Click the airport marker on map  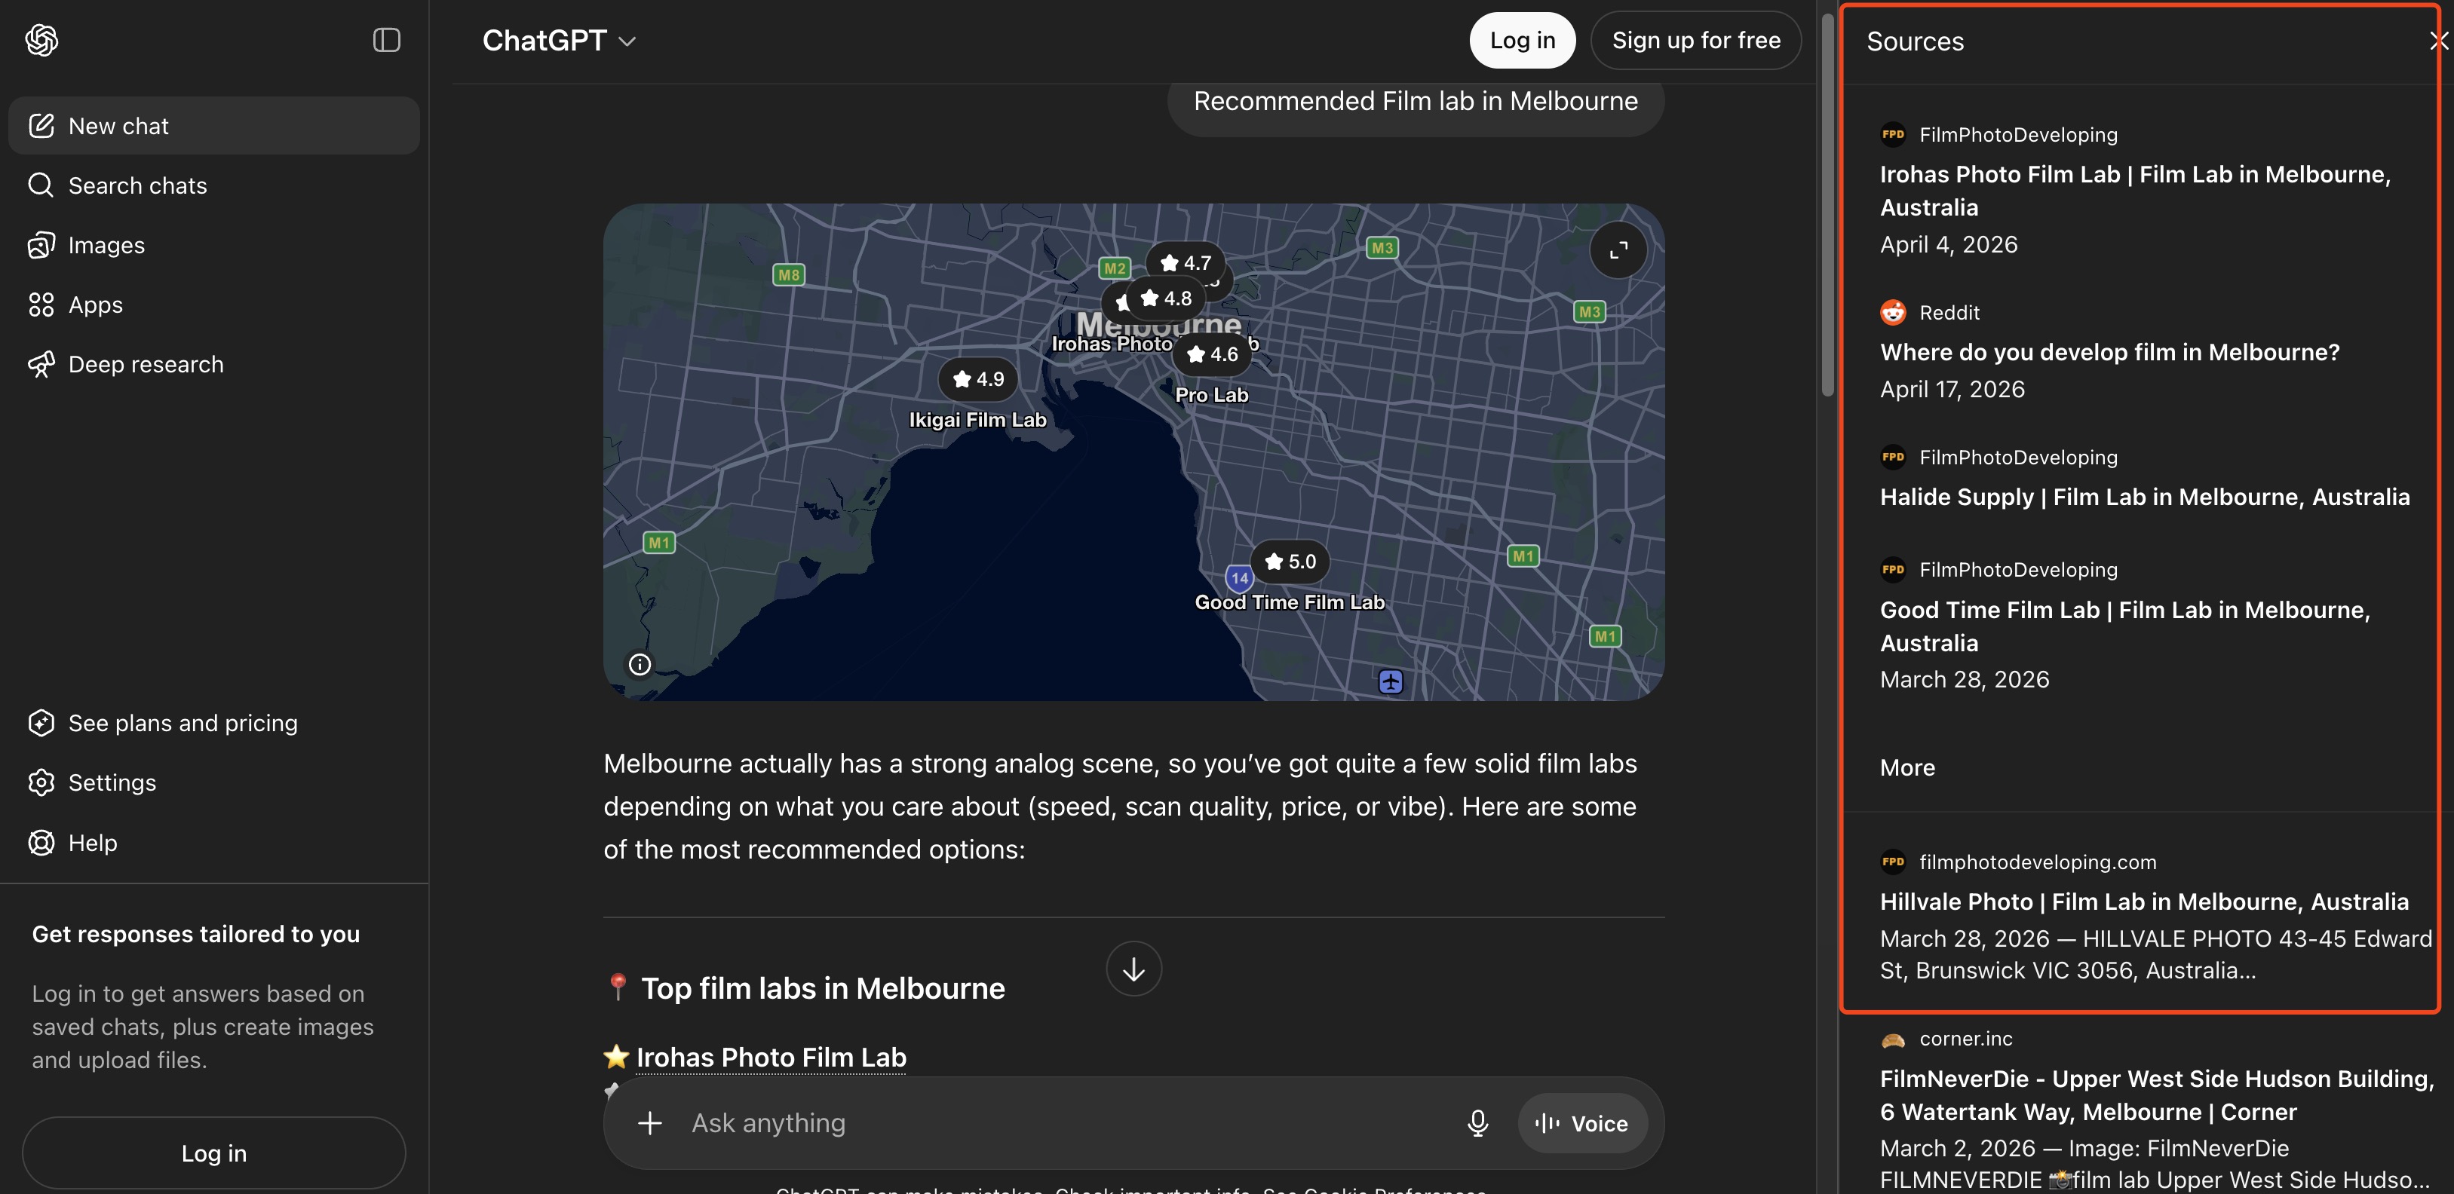coord(1390,681)
